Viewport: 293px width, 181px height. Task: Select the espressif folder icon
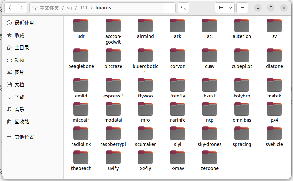coord(113,85)
